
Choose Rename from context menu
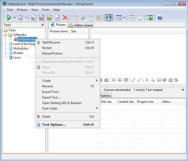point(68,86)
